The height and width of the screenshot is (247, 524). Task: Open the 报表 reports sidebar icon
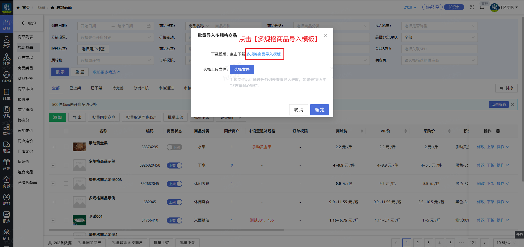7,217
